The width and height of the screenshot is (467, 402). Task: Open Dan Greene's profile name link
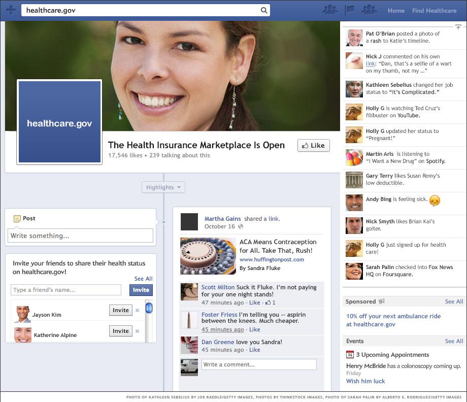218,342
